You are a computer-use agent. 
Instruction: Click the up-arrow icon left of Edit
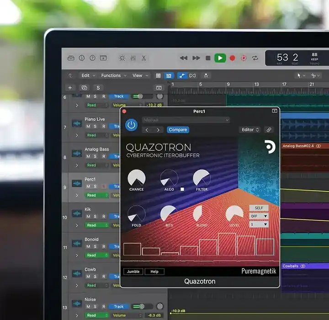(x=70, y=75)
